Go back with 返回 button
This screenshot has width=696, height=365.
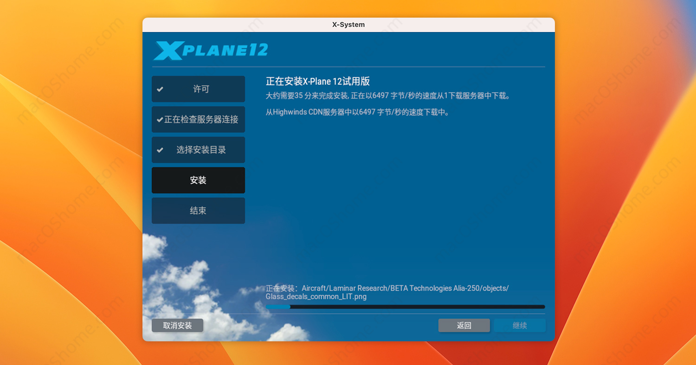[464, 326]
